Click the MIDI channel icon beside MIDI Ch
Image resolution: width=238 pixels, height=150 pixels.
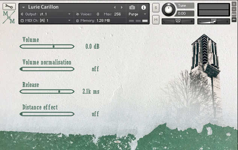[22, 21]
